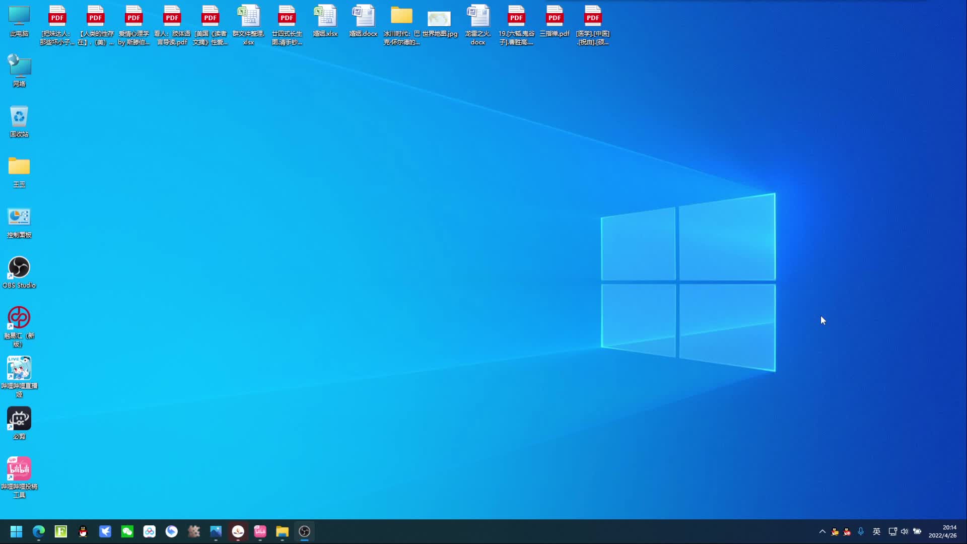967x544 pixels.
Task: Select the 哔哩哔哩投稿工具 desktop shortcut
Action: 19,478
